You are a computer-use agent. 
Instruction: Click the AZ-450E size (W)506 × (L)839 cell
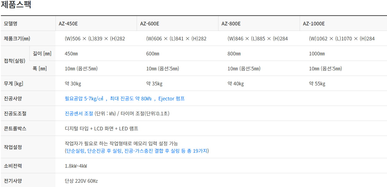click(x=95, y=39)
